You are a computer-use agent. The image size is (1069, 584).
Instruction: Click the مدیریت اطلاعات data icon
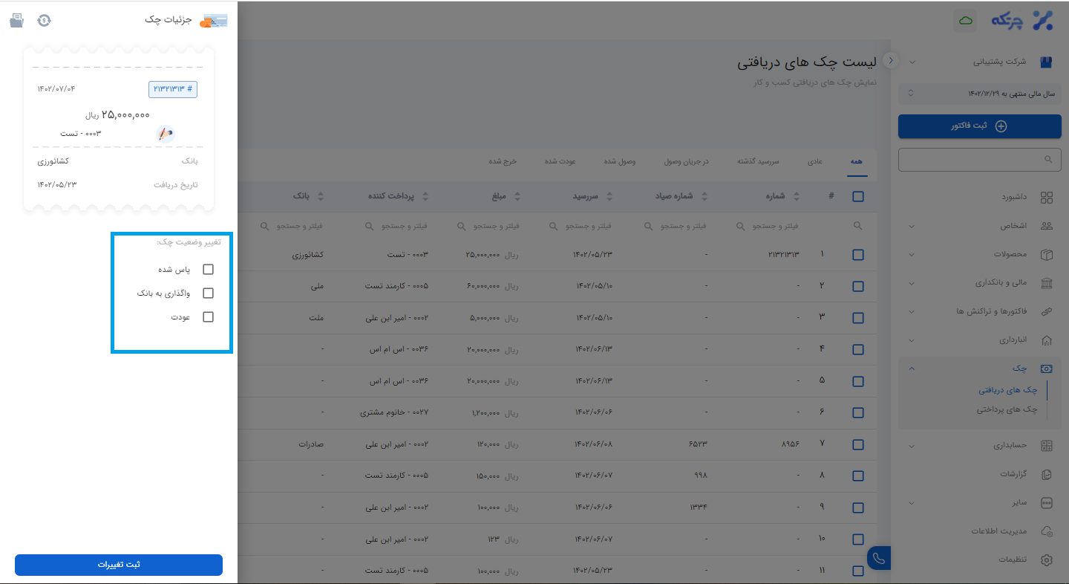coord(1047,531)
